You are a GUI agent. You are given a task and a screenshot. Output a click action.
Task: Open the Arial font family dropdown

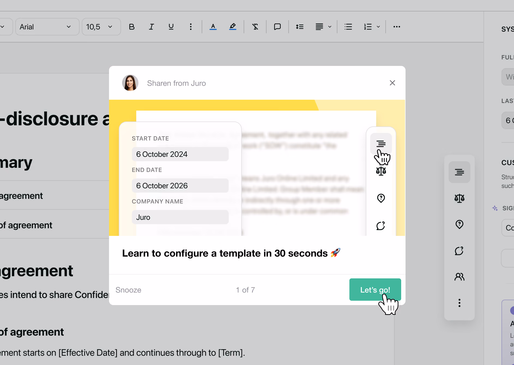tap(47, 27)
